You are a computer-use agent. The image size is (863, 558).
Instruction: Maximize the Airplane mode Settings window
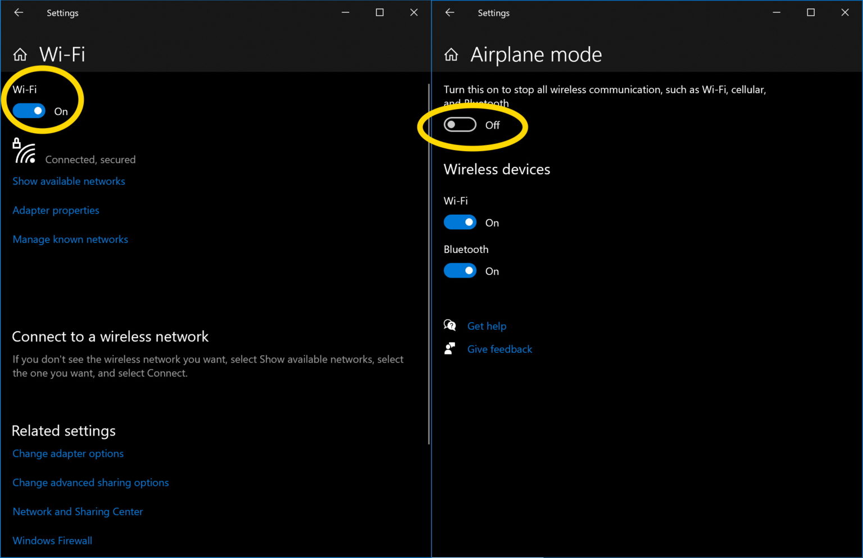tap(811, 12)
